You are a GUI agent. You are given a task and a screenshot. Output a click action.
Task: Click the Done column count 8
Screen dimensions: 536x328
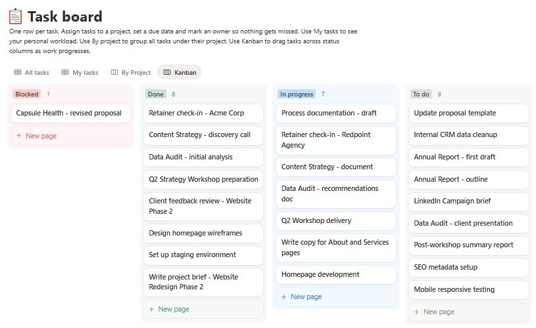(174, 94)
